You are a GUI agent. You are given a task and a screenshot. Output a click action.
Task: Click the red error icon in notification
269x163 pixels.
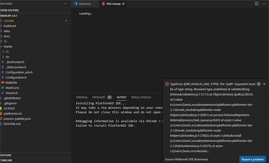click(x=167, y=84)
